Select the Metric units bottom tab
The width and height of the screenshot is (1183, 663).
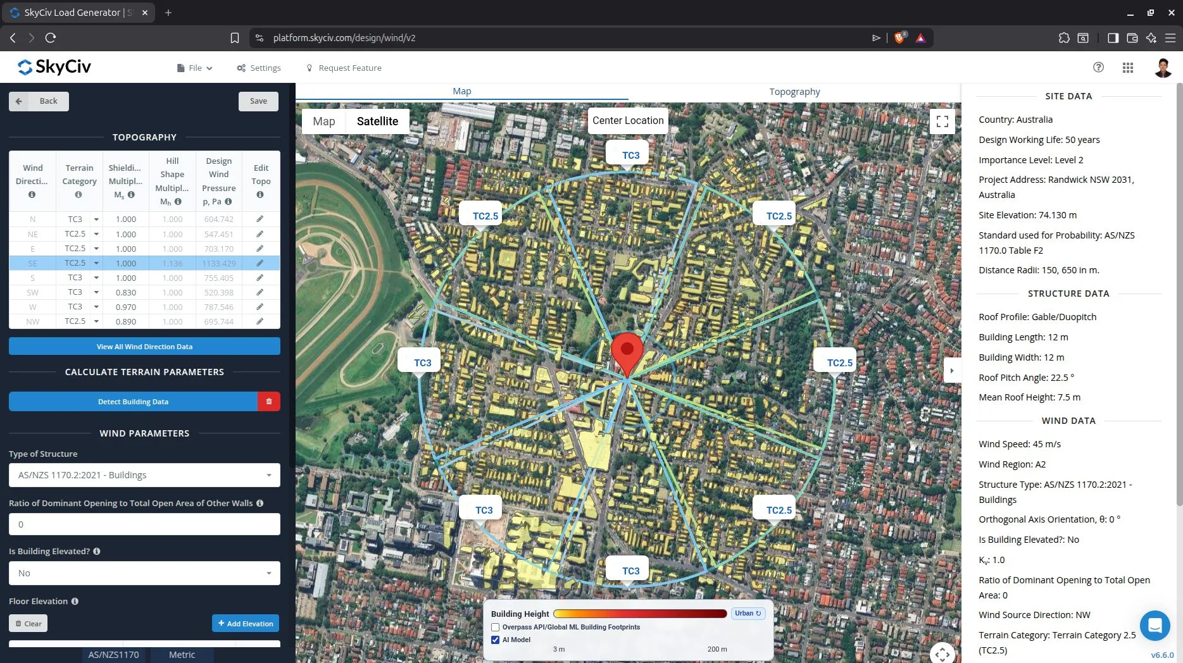click(182, 655)
